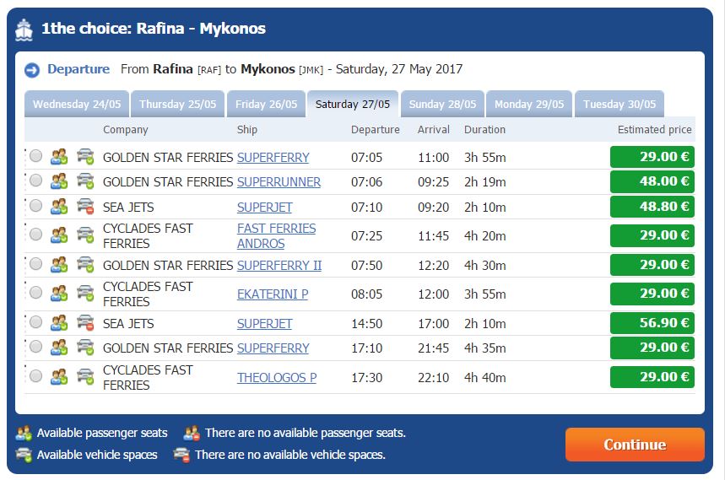725x480 pixels.
Task: Open the FAST FERRIES ANDROS ship link
Action: click(x=276, y=235)
